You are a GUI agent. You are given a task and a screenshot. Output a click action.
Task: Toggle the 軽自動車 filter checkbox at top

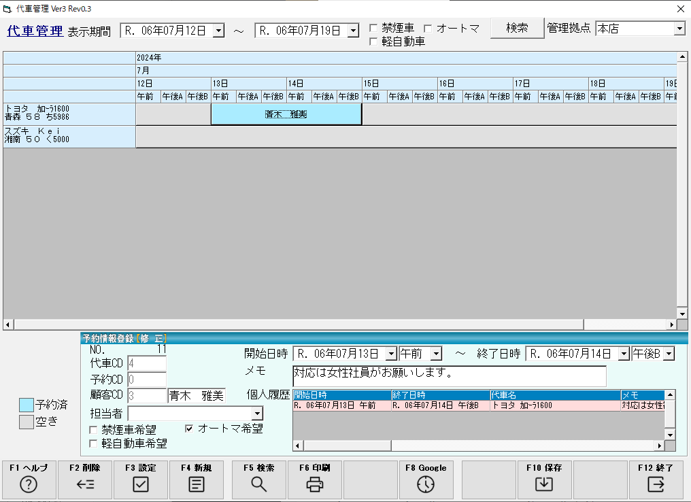373,42
